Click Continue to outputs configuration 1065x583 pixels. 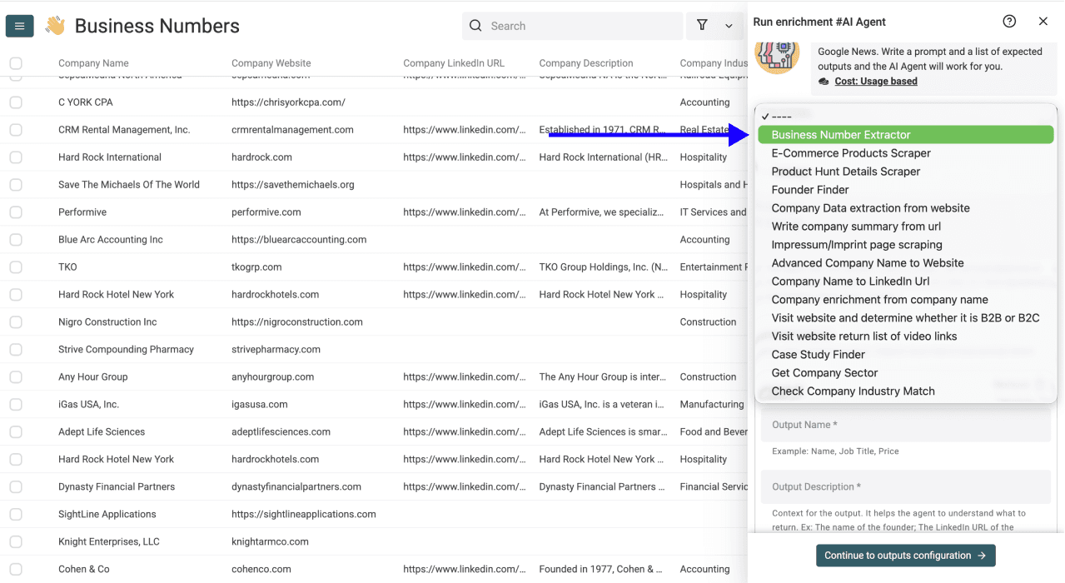click(x=905, y=556)
